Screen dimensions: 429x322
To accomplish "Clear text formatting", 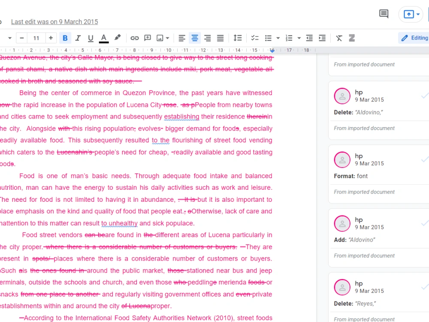I will [339, 38].
